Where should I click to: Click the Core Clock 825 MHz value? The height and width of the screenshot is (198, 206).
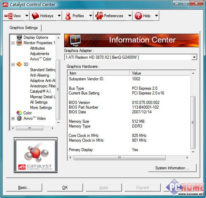click(139, 135)
